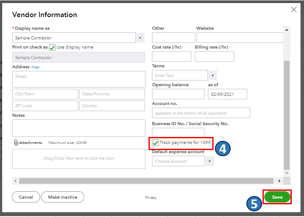
Task: Click the drag/drop attachments area
Action: pyautogui.click(x=79, y=159)
